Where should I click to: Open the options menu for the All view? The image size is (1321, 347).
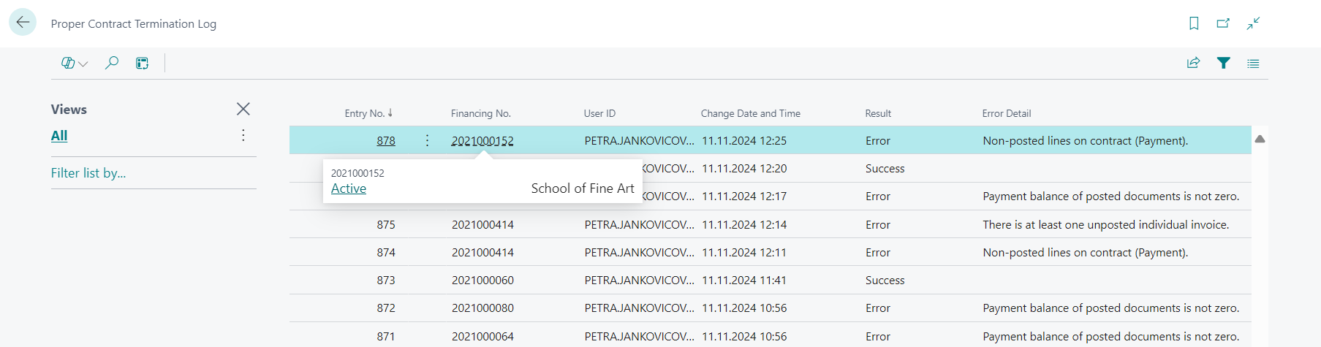coord(243,136)
